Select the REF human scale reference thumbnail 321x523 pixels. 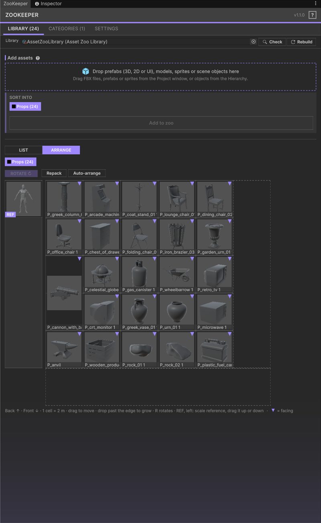click(24, 199)
